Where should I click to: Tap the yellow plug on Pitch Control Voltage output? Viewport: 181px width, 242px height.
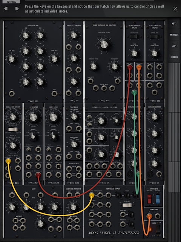click(92, 195)
